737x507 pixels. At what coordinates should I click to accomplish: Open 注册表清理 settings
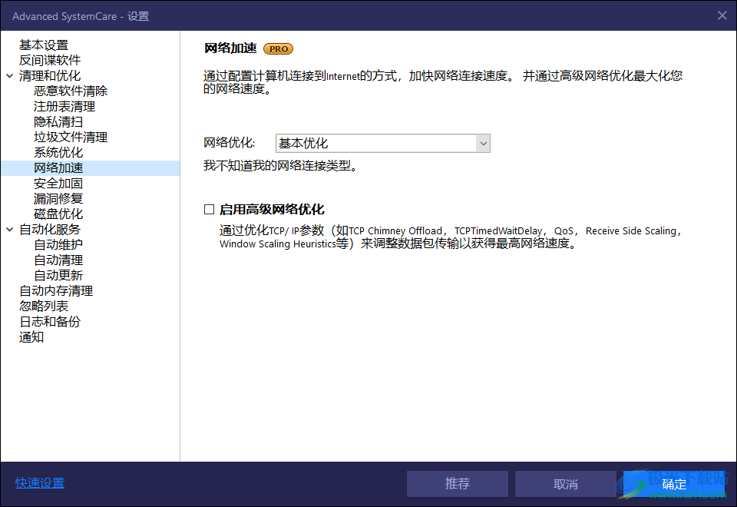click(x=64, y=107)
